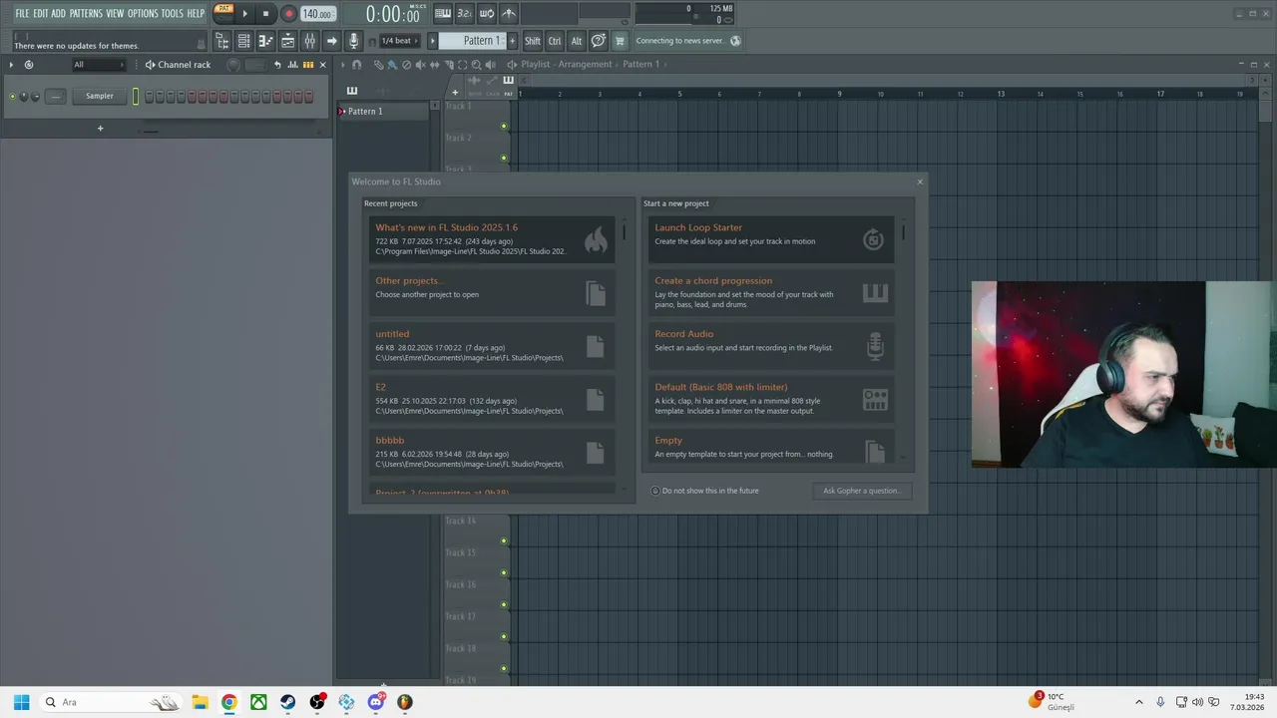
Task: Click the main toolbar microphone icon
Action: [x=353, y=41]
